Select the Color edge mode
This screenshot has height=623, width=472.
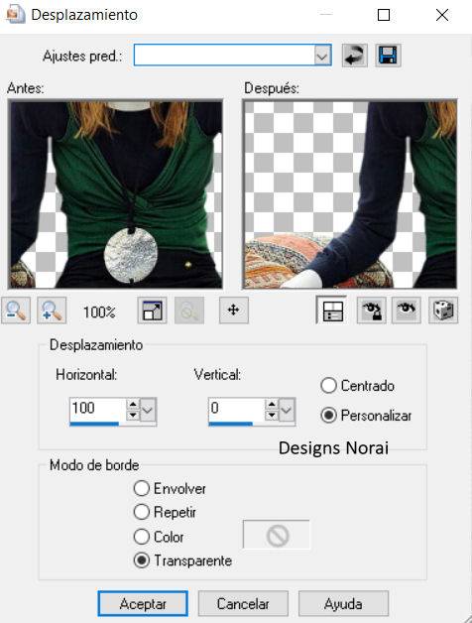click(x=159, y=537)
